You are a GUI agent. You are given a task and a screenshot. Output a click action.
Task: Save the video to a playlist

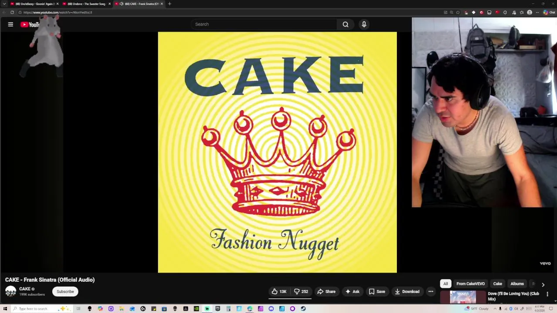click(377, 291)
